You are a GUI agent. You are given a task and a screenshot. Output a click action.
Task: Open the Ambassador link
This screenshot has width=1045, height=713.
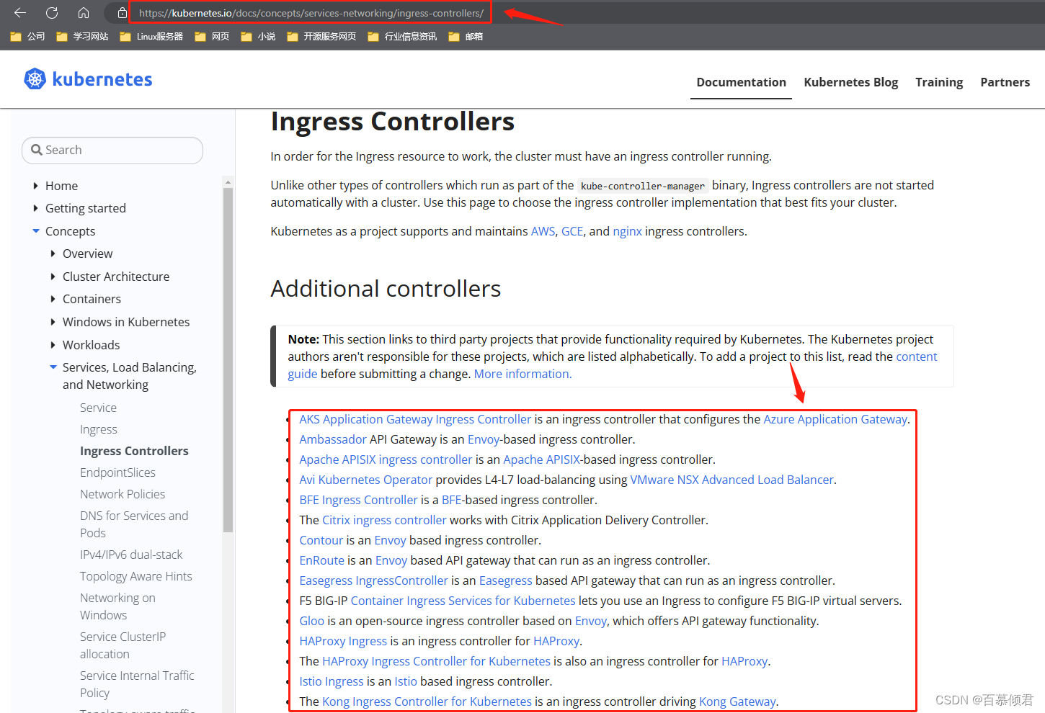(333, 439)
